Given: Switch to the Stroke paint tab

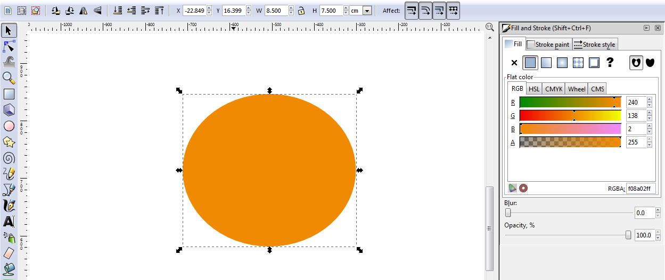Looking at the screenshot, I should [x=548, y=45].
